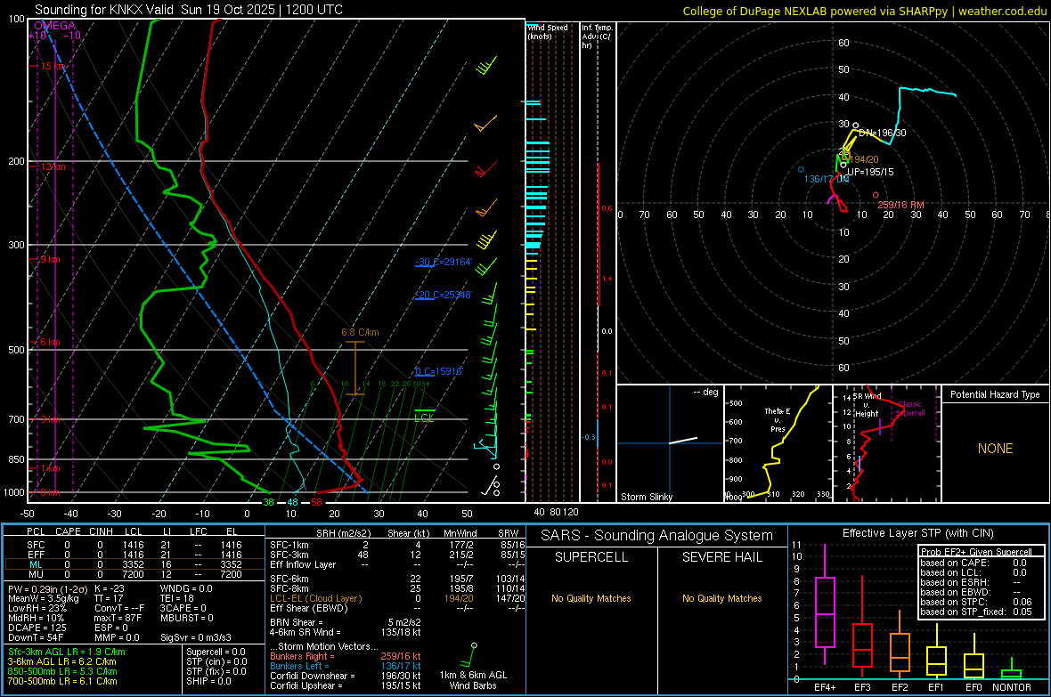Click the Bunkers Right mover circle on hodograph
Image resolution: width=1051 pixels, height=697 pixels.
(x=876, y=195)
